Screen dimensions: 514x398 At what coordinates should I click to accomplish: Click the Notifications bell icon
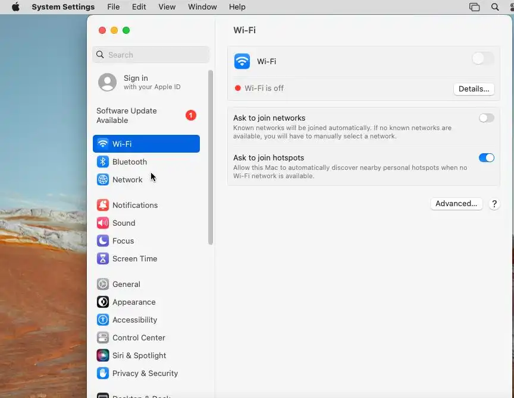click(x=103, y=205)
